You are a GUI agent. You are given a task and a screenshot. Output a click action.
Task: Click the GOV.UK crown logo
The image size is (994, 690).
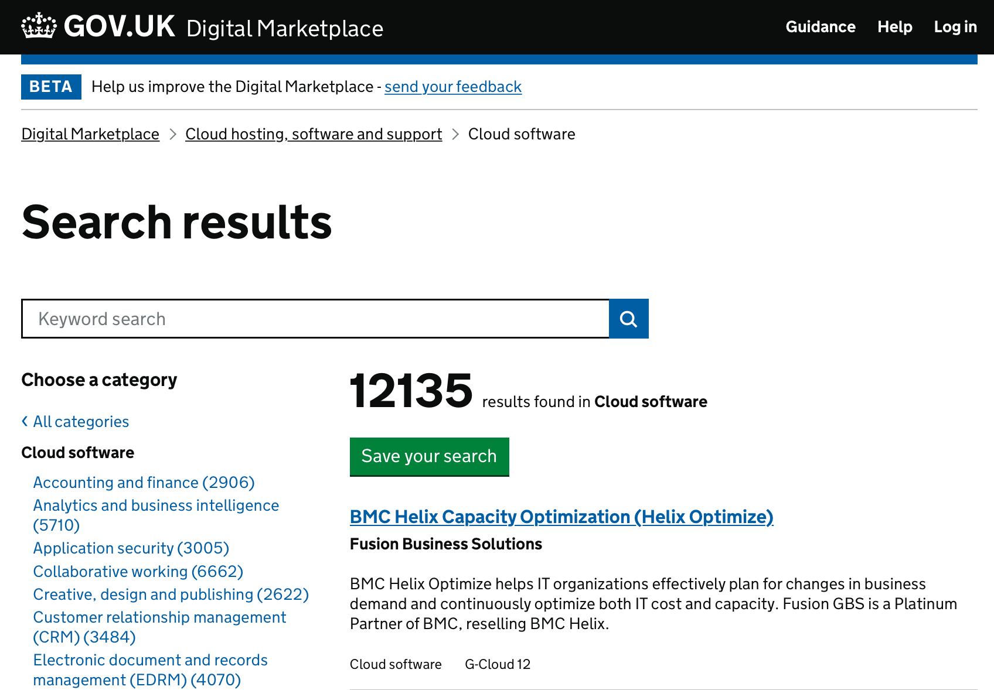[x=39, y=26]
